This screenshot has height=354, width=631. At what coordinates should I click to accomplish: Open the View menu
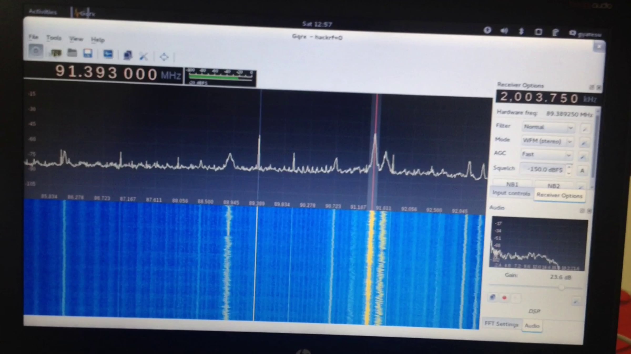76,39
